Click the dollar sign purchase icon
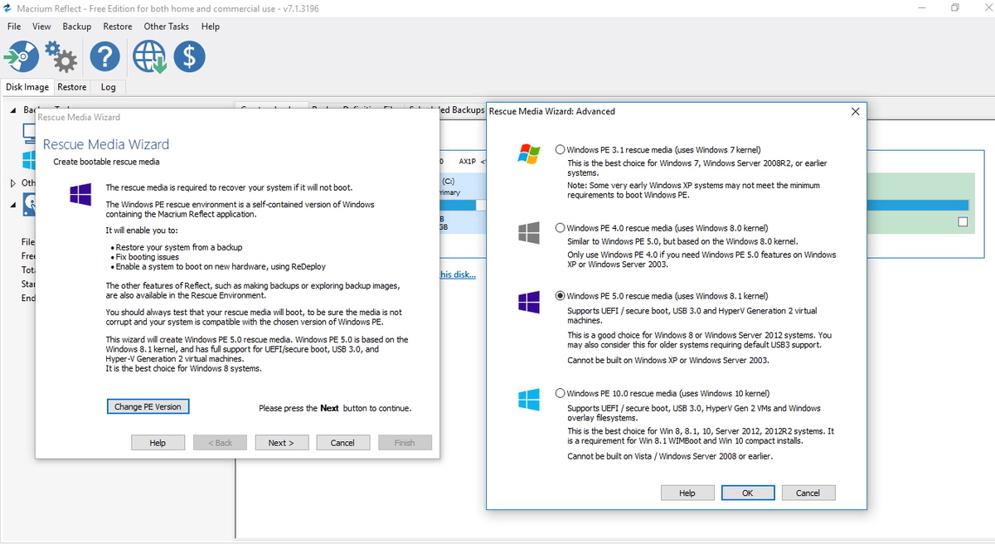This screenshot has width=995, height=544. (x=190, y=56)
